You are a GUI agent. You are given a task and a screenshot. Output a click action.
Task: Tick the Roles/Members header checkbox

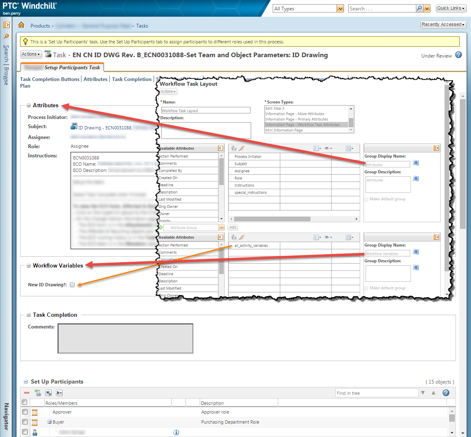point(25,402)
